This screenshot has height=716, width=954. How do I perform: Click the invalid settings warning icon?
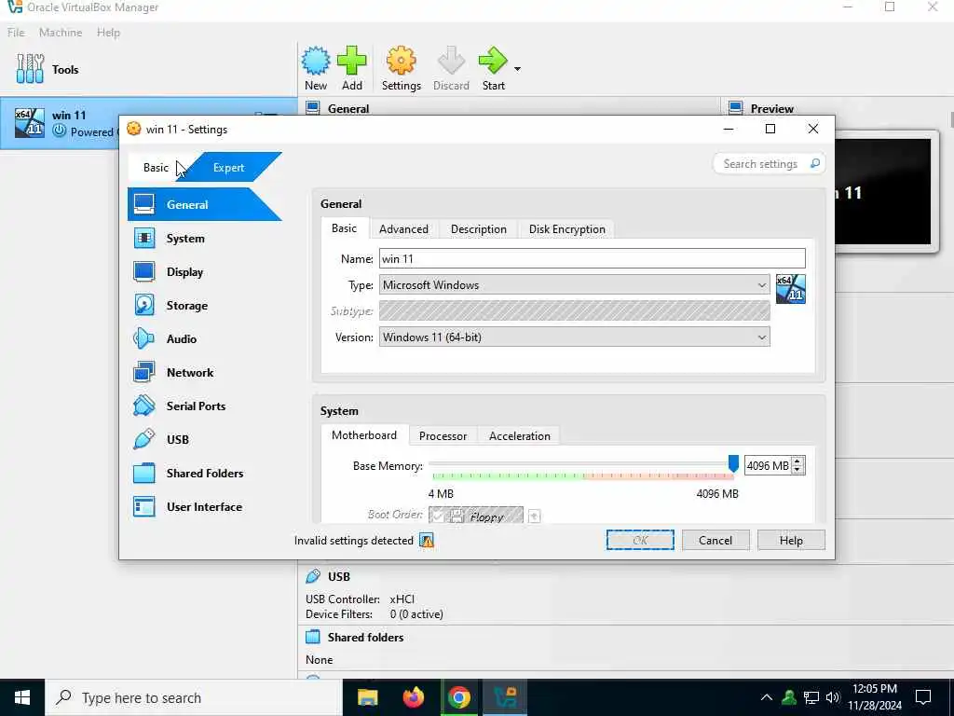[x=427, y=540]
